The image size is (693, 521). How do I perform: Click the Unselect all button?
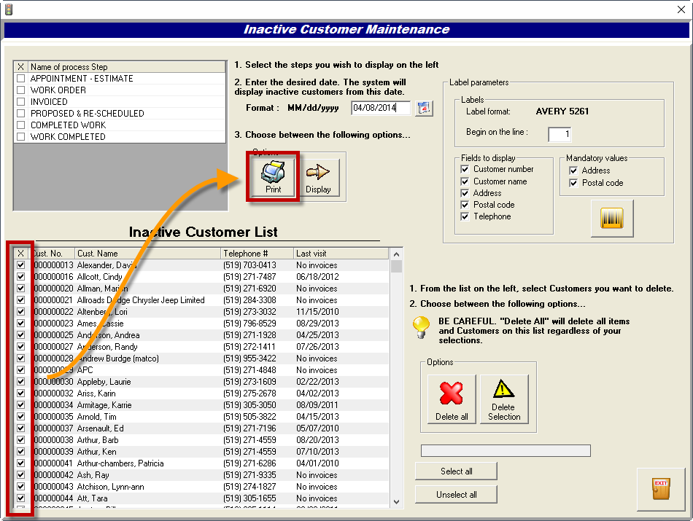(x=456, y=494)
